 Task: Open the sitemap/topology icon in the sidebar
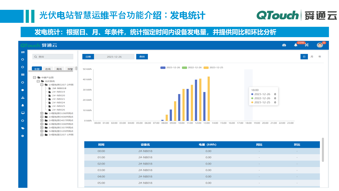click(x=23, y=98)
